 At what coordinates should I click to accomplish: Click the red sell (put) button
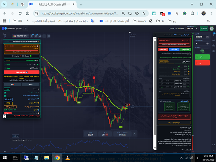[x=202, y=63]
